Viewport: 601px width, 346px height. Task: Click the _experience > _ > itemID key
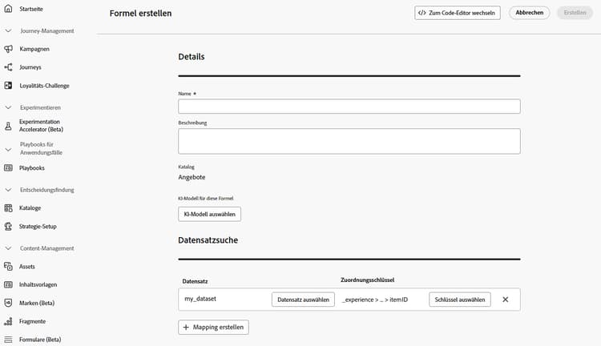click(x=375, y=300)
